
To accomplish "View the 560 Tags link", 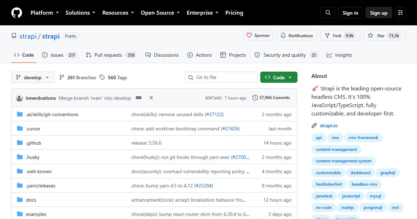I will tap(113, 78).
